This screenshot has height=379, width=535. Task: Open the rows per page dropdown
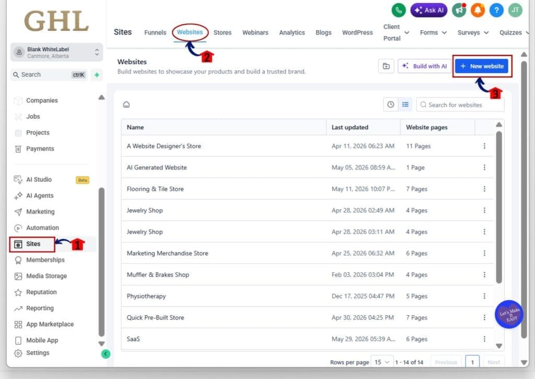pos(382,362)
